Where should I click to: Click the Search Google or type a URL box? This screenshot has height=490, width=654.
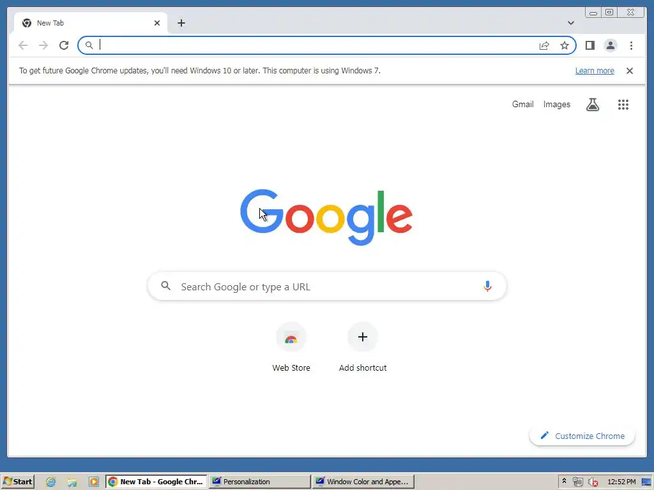click(327, 286)
